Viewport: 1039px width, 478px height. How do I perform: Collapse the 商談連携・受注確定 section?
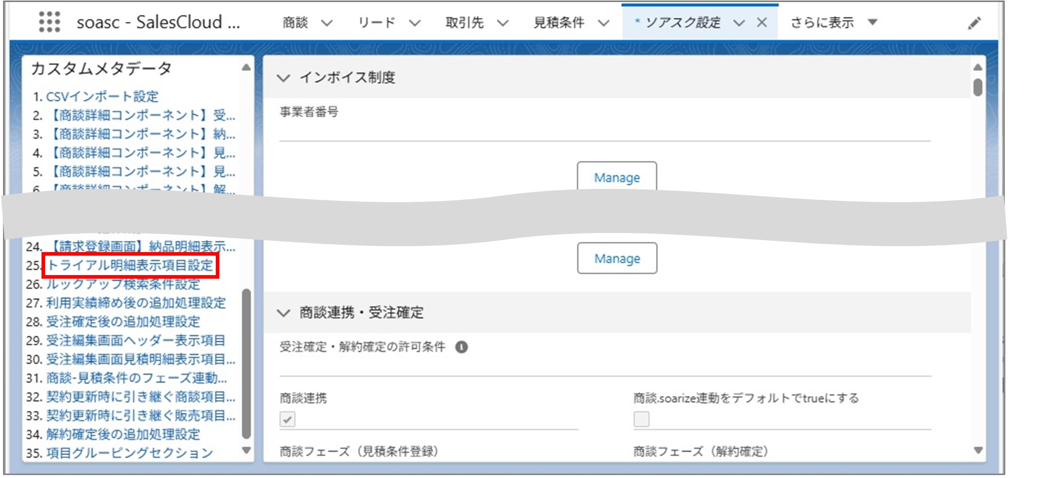[x=285, y=313]
